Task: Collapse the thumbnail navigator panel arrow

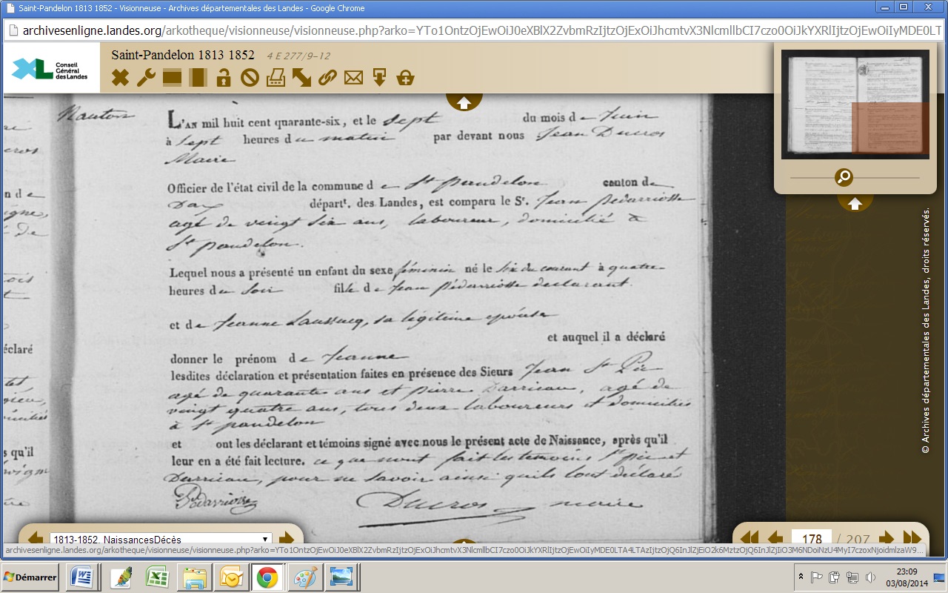Action: coord(855,202)
